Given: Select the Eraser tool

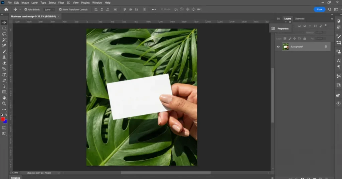Looking at the screenshot, I should [x=4, y=63].
